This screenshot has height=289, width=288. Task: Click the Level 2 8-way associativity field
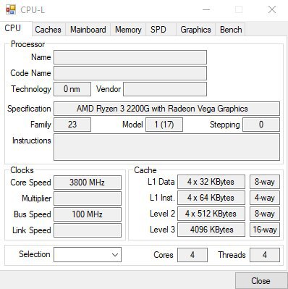tap(265, 214)
